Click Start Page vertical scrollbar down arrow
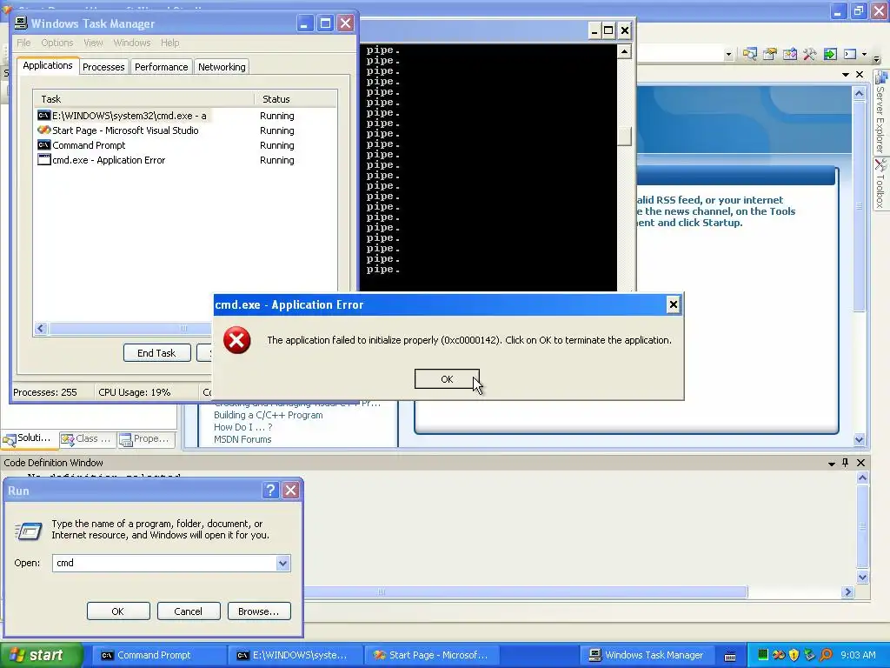This screenshot has width=890, height=668. [x=859, y=439]
